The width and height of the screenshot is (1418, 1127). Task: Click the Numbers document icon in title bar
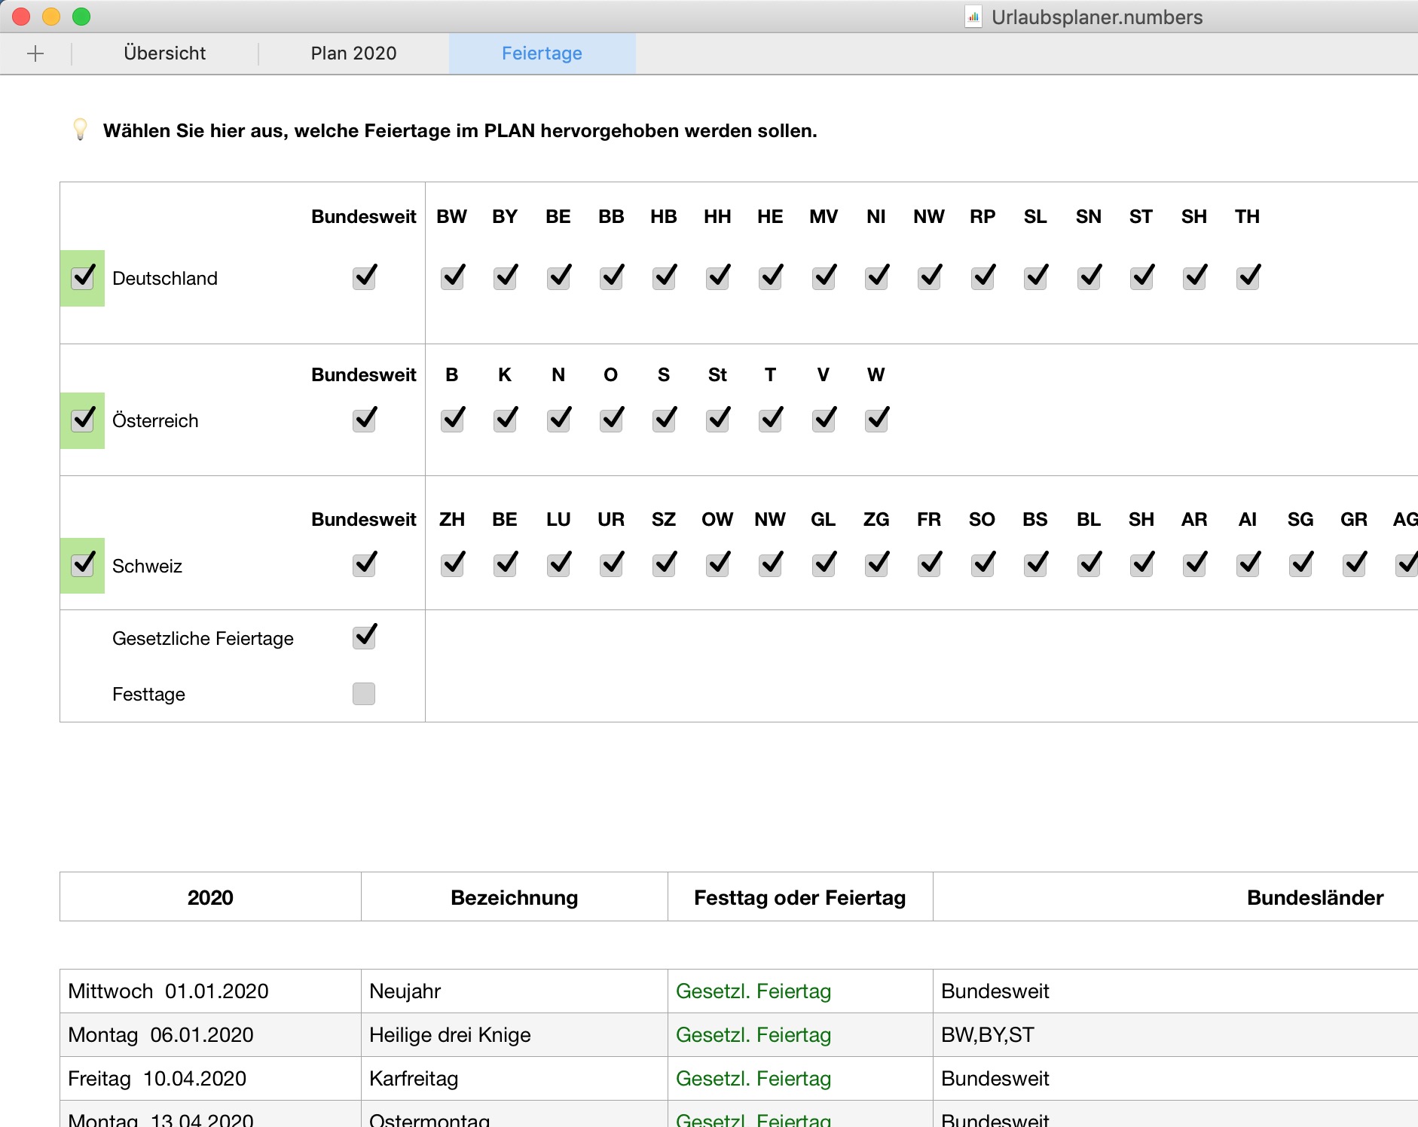(x=973, y=17)
